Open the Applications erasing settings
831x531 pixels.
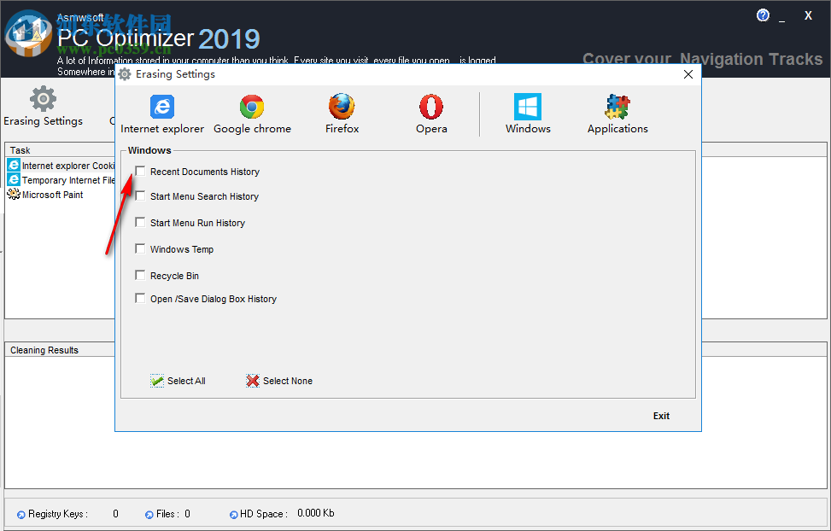pos(617,114)
